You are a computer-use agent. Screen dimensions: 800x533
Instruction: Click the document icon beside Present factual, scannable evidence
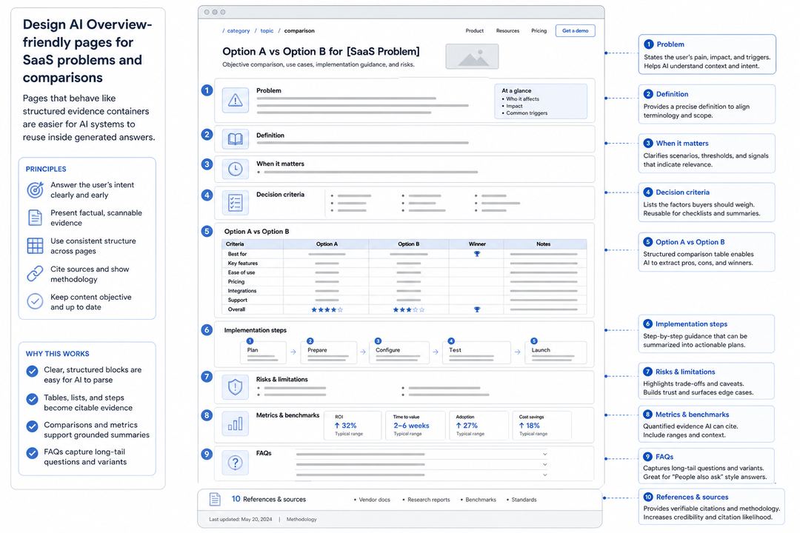[35, 218]
